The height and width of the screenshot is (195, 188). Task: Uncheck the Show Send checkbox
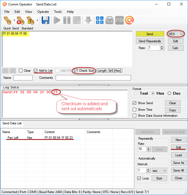[134, 103]
